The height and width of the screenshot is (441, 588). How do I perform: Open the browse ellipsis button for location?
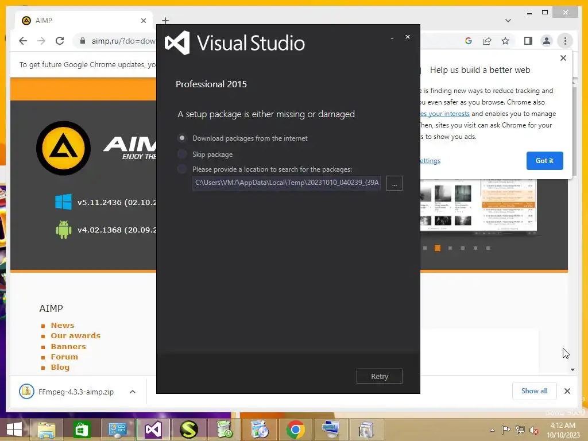[x=394, y=183]
